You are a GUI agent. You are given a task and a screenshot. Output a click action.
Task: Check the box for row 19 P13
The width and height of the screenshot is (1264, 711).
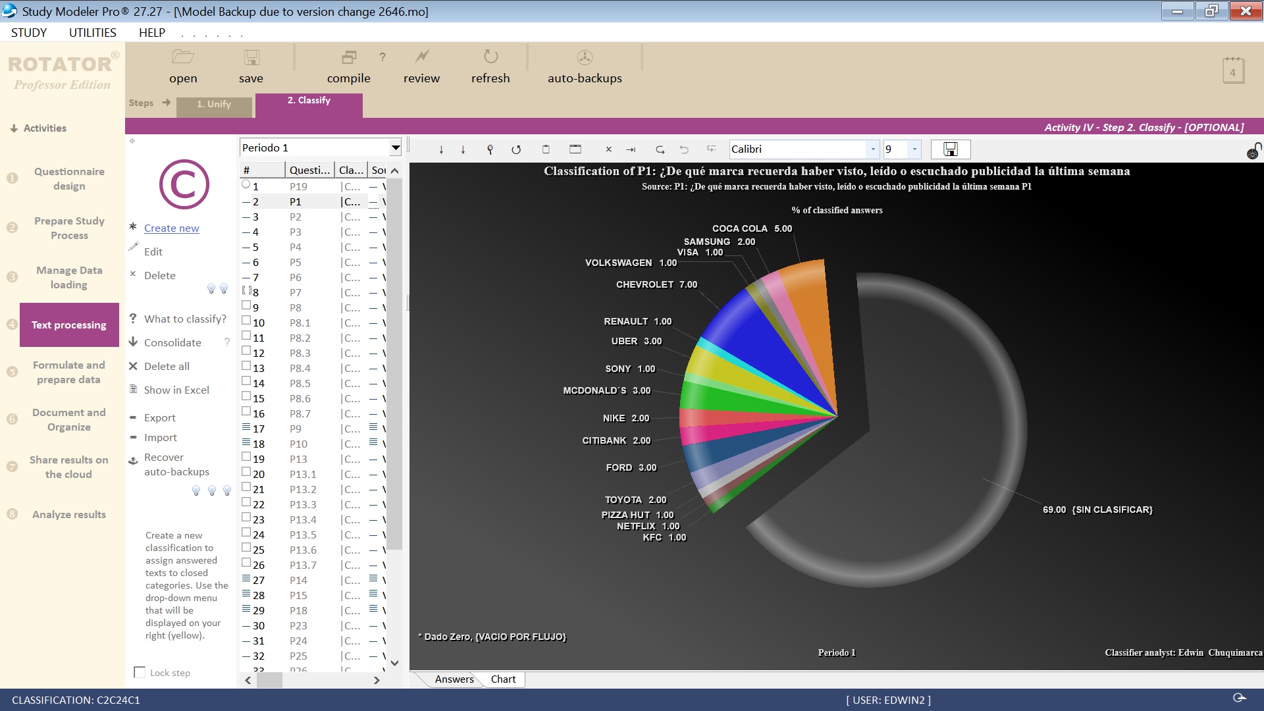pos(246,457)
